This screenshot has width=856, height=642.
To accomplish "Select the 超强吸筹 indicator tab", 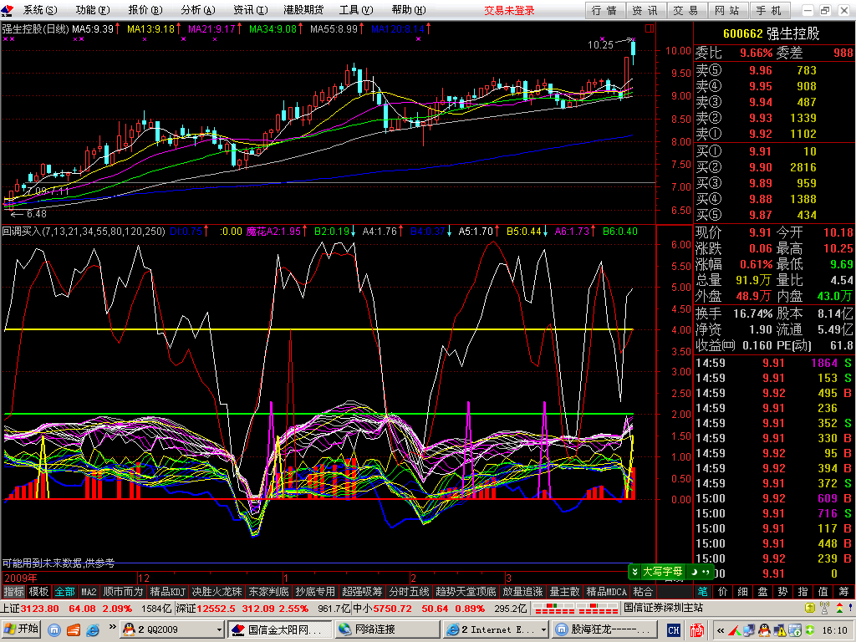I will tap(362, 591).
